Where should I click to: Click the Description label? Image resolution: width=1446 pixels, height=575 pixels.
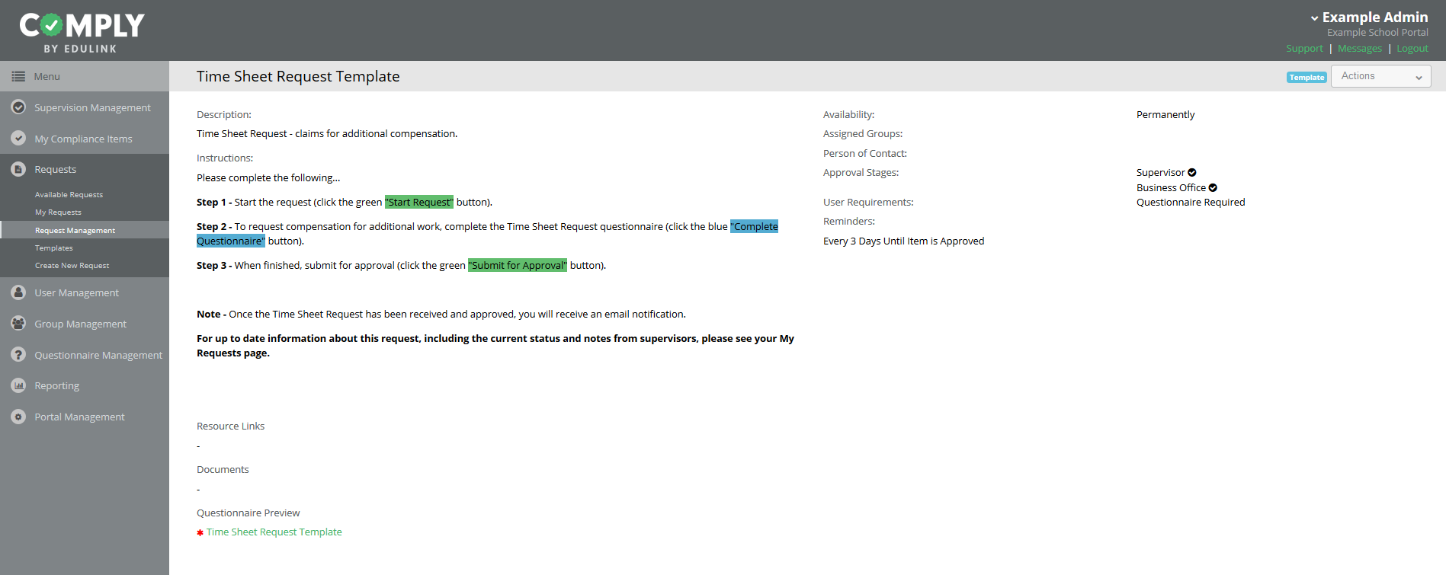coord(224,115)
